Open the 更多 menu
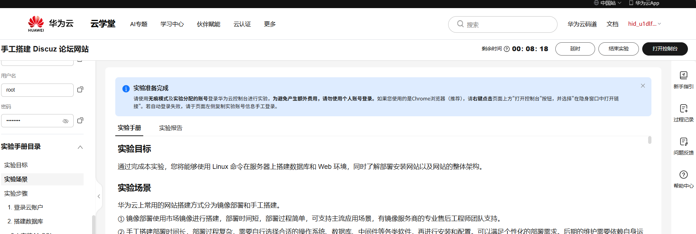Viewport: 696px width, 234px height. [270, 24]
